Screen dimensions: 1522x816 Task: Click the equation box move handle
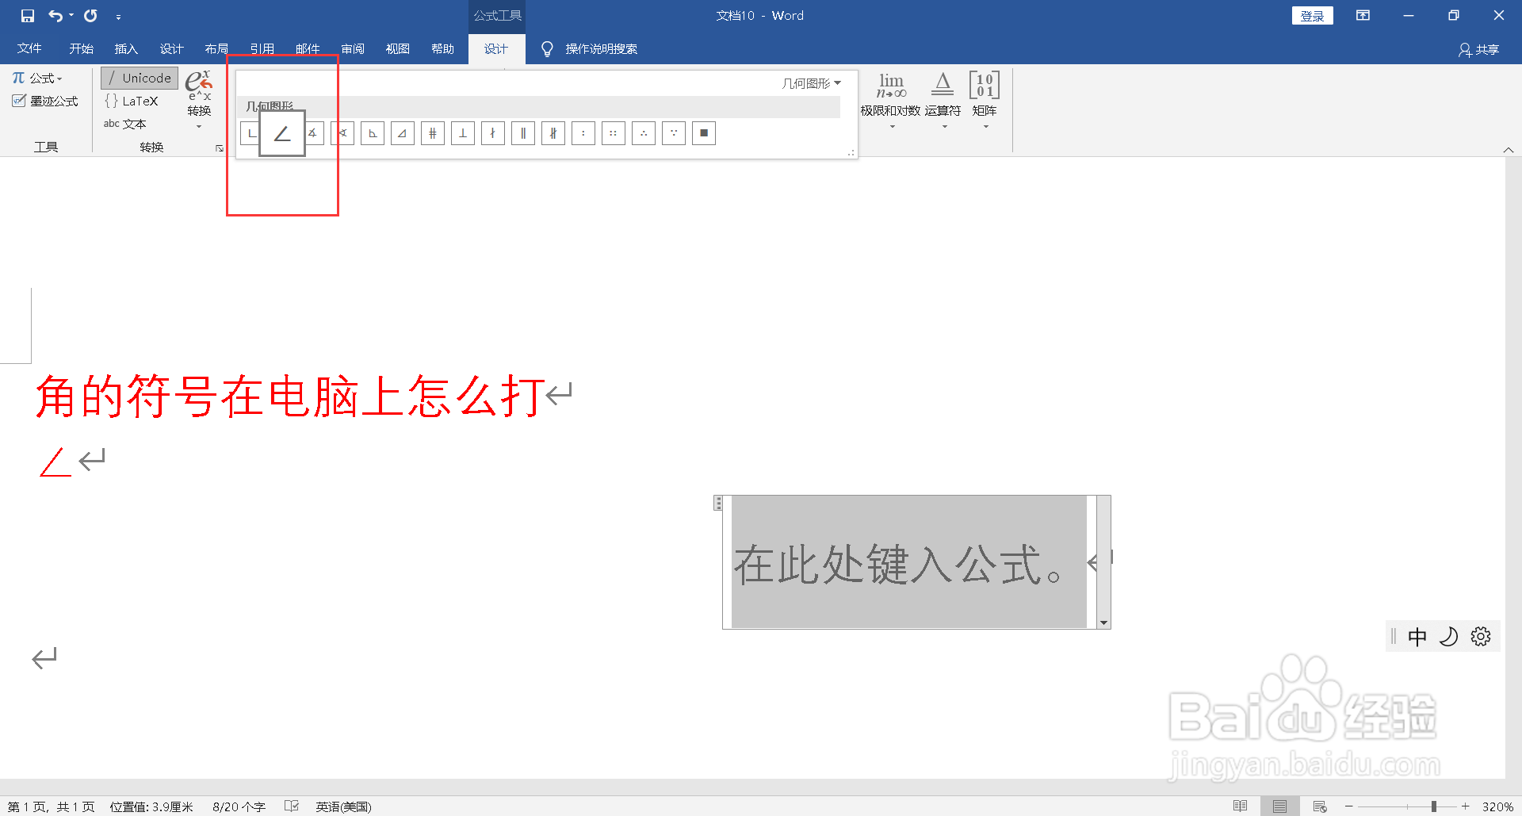click(718, 503)
